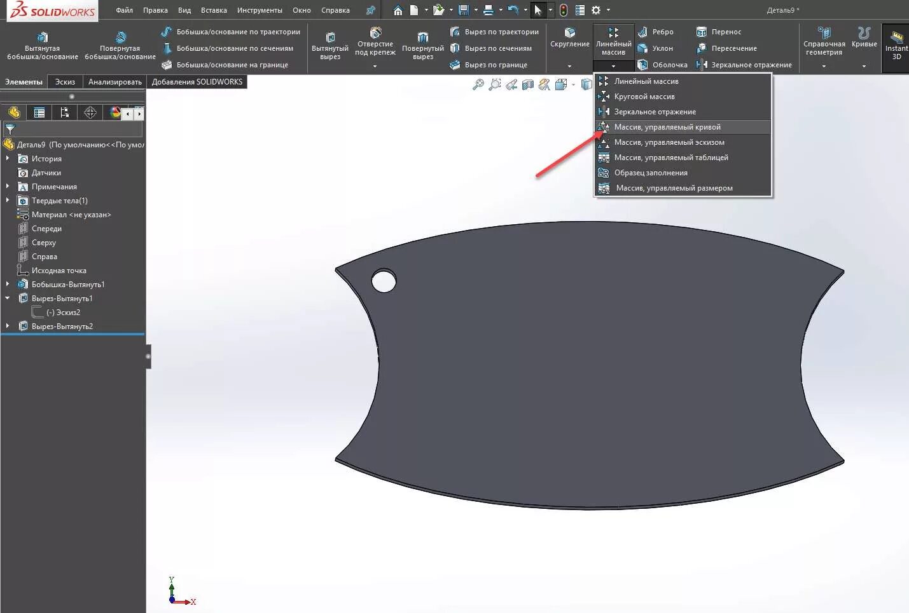Open the View Orientation cube icon
The height and width of the screenshot is (613, 909).
point(561,84)
